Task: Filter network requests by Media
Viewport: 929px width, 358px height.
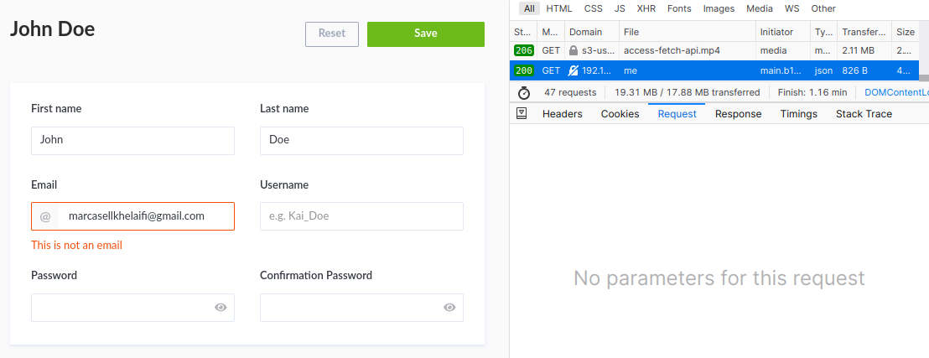Action: tap(760, 8)
